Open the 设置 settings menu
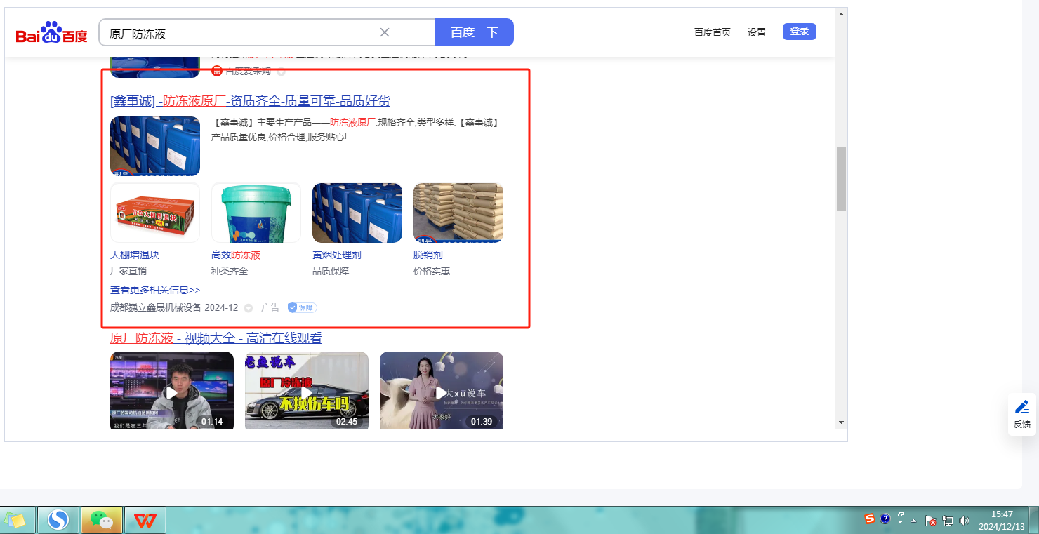Viewport: 1039px width, 534px height. pyautogui.click(x=757, y=32)
